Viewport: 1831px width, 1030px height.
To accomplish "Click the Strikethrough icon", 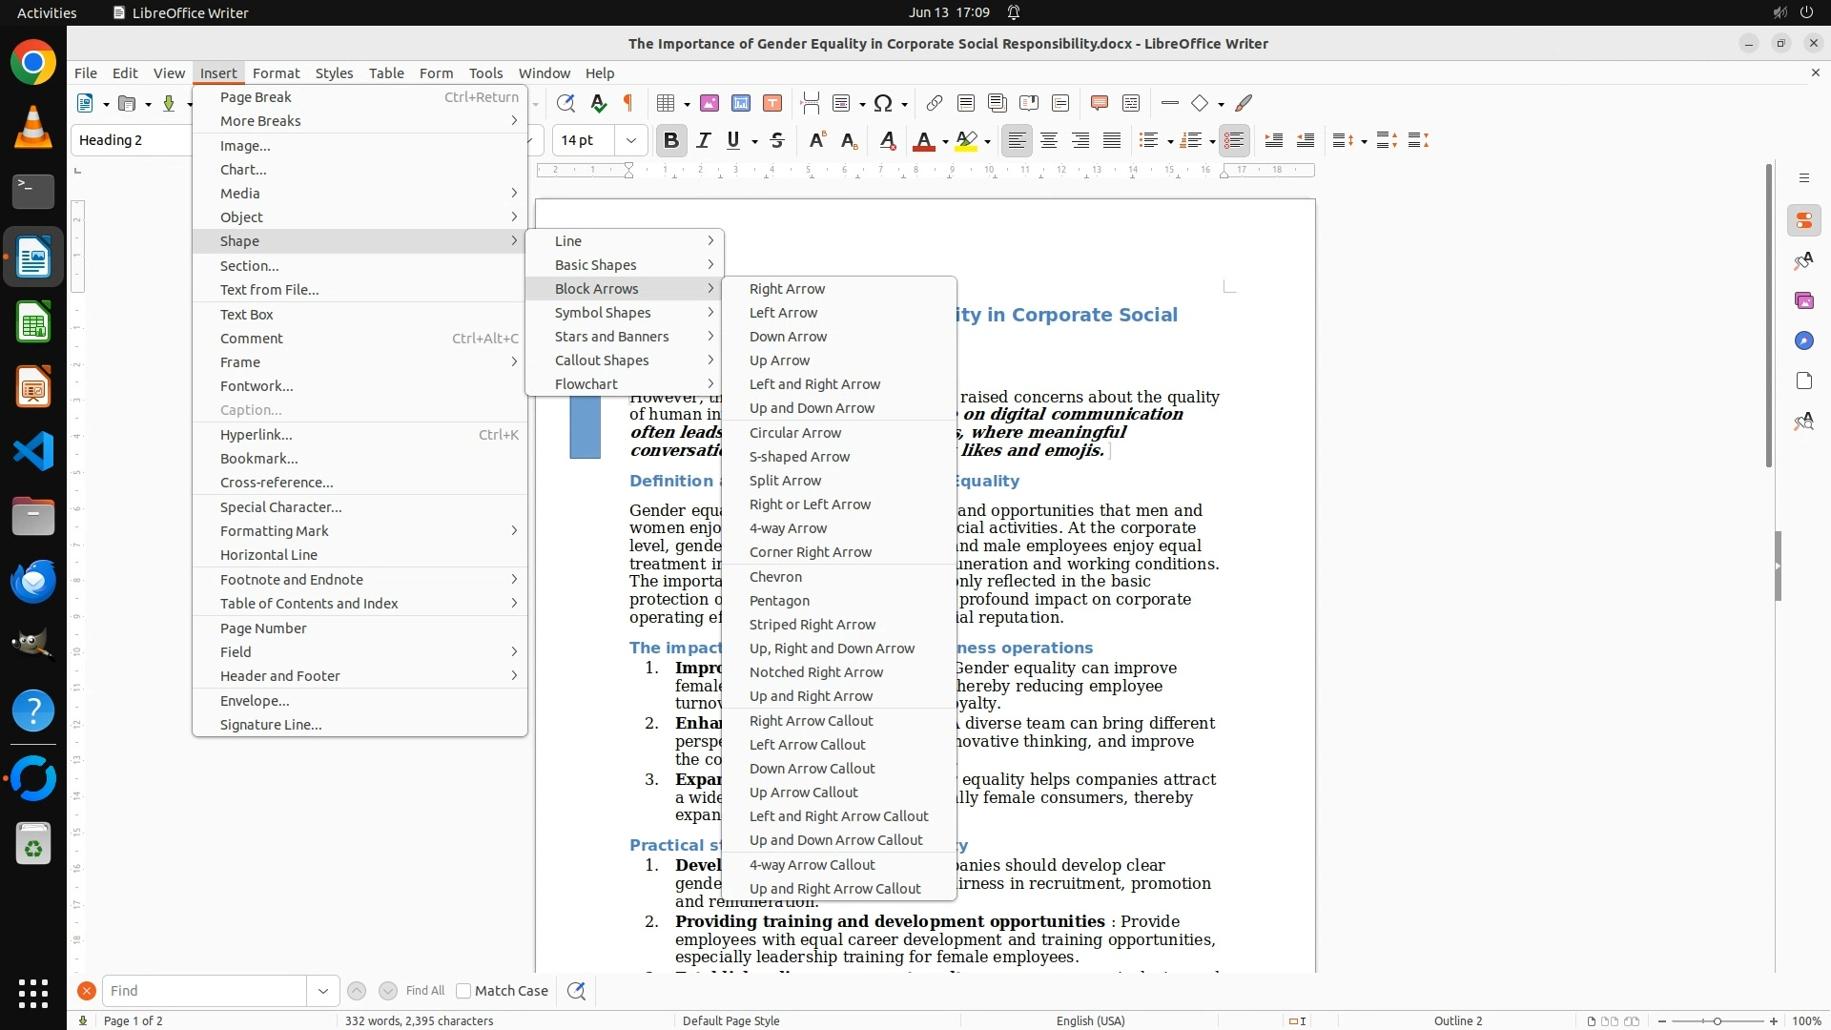I will pos(777,140).
